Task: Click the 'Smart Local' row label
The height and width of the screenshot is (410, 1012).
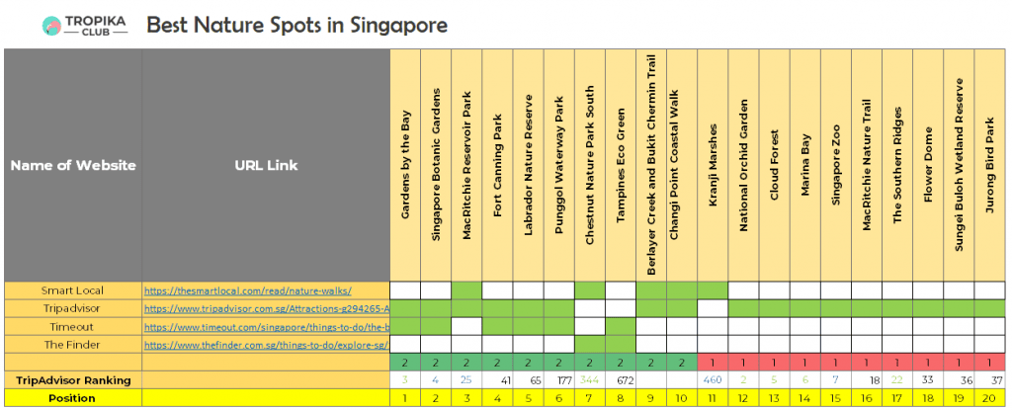Action: coord(73,290)
